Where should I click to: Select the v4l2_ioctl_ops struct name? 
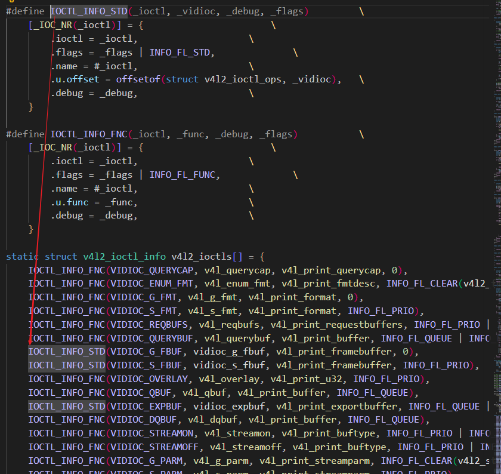click(x=243, y=79)
